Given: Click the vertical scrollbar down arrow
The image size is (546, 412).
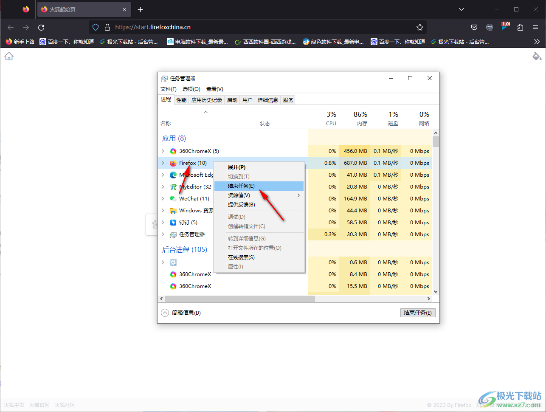Looking at the screenshot, I should click(x=436, y=292).
